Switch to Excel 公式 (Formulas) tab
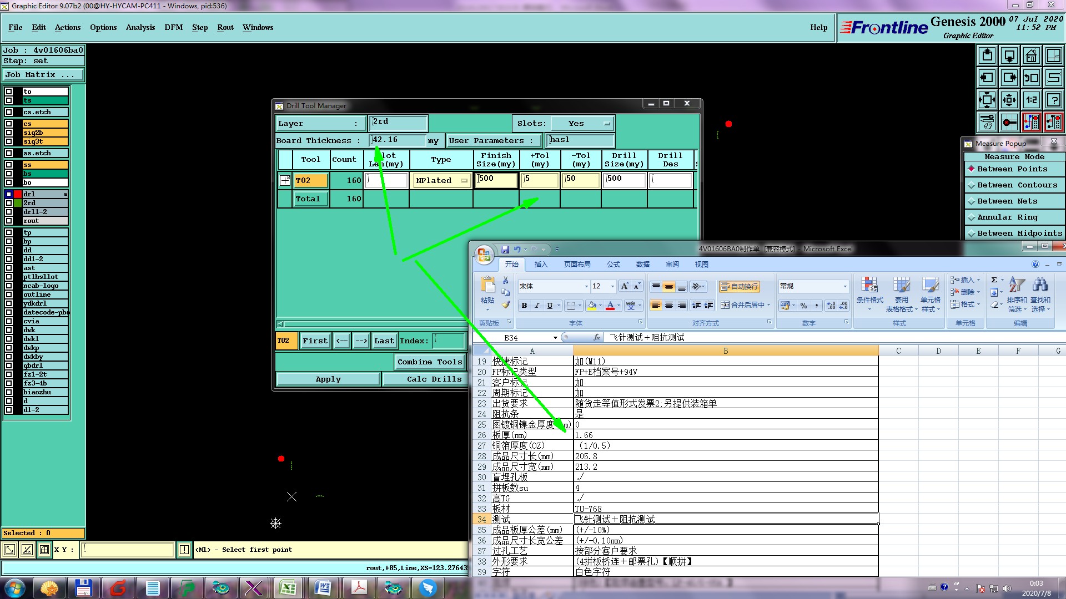 (x=614, y=265)
